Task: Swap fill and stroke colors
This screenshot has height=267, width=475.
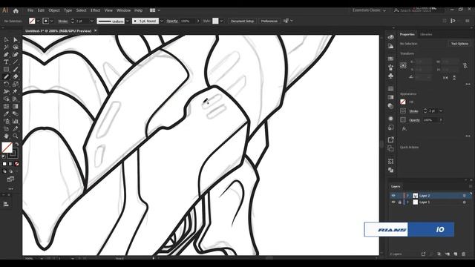Action: 17,144
